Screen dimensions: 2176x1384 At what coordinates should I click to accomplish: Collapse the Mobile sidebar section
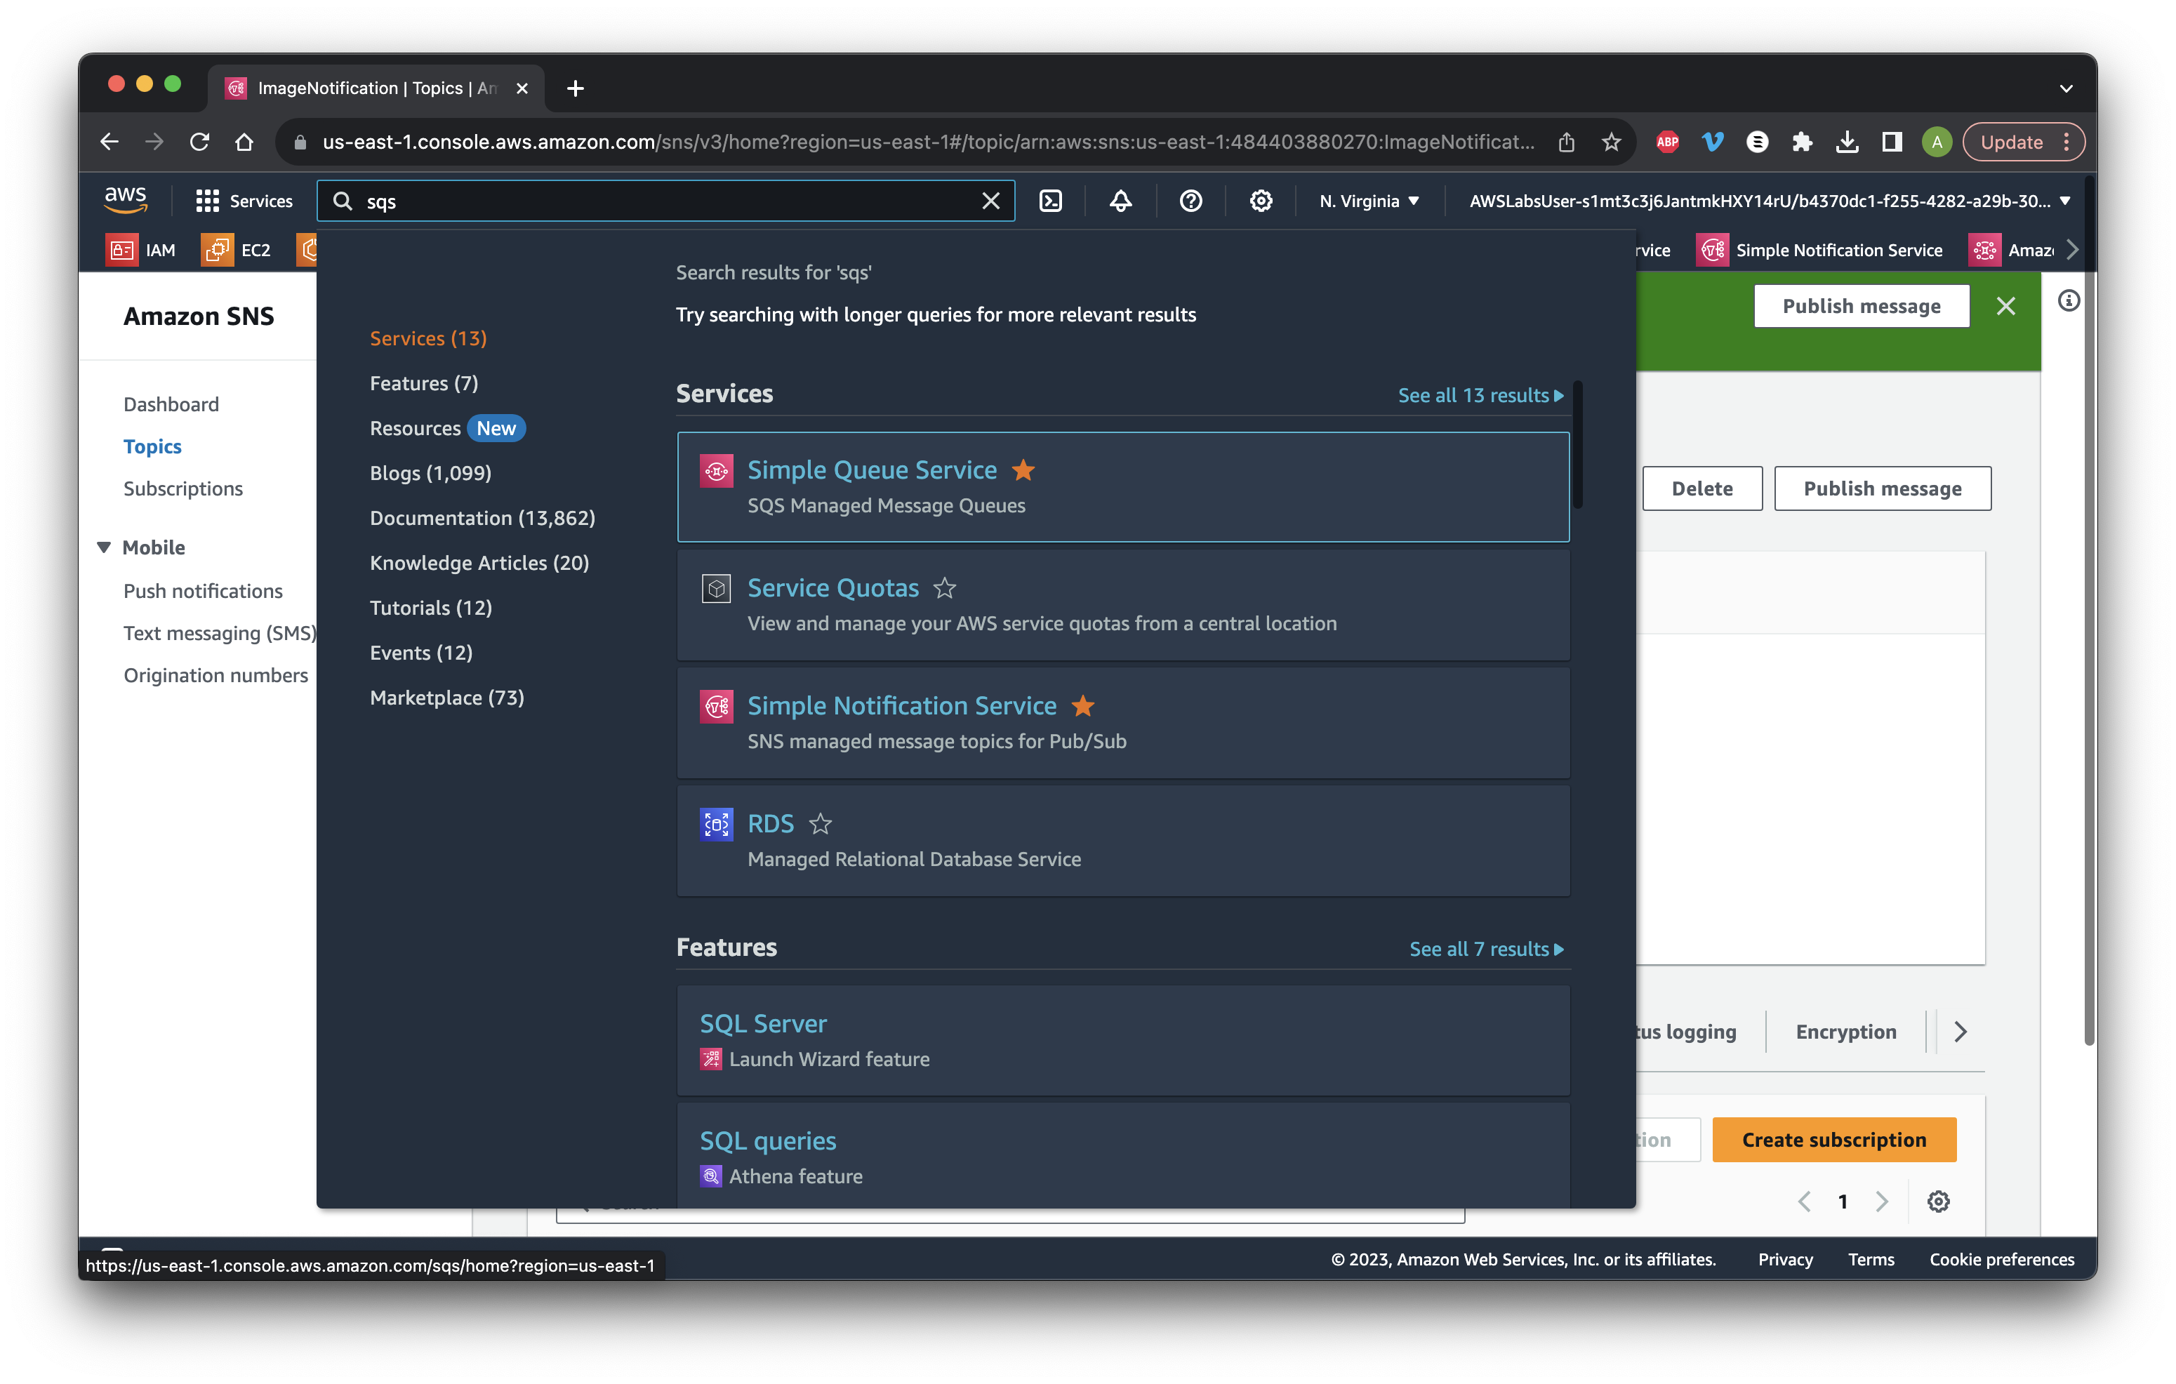click(x=104, y=547)
